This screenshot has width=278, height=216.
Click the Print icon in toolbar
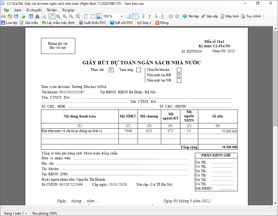[x=3, y=16]
